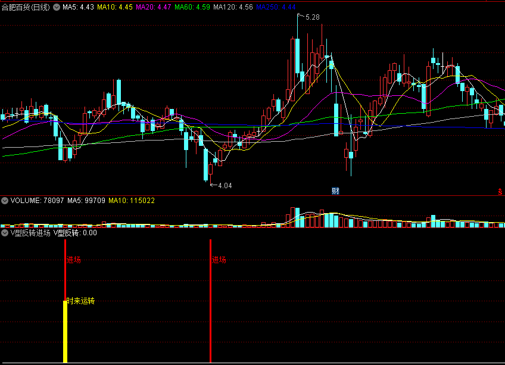This screenshot has height=365, width=505.
Task: Click the candlestick at the 5.28 high
Action: 298,55
